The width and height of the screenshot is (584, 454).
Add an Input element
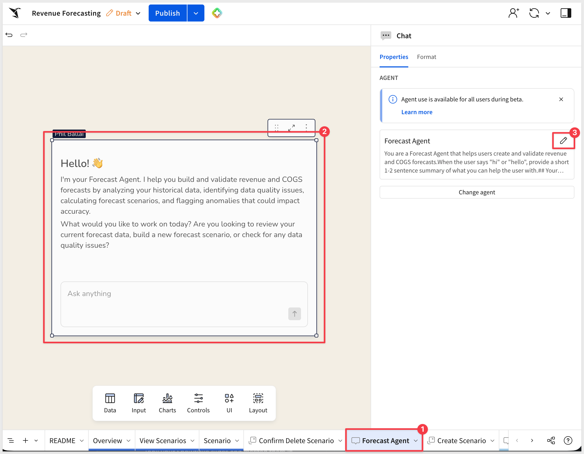pos(139,403)
